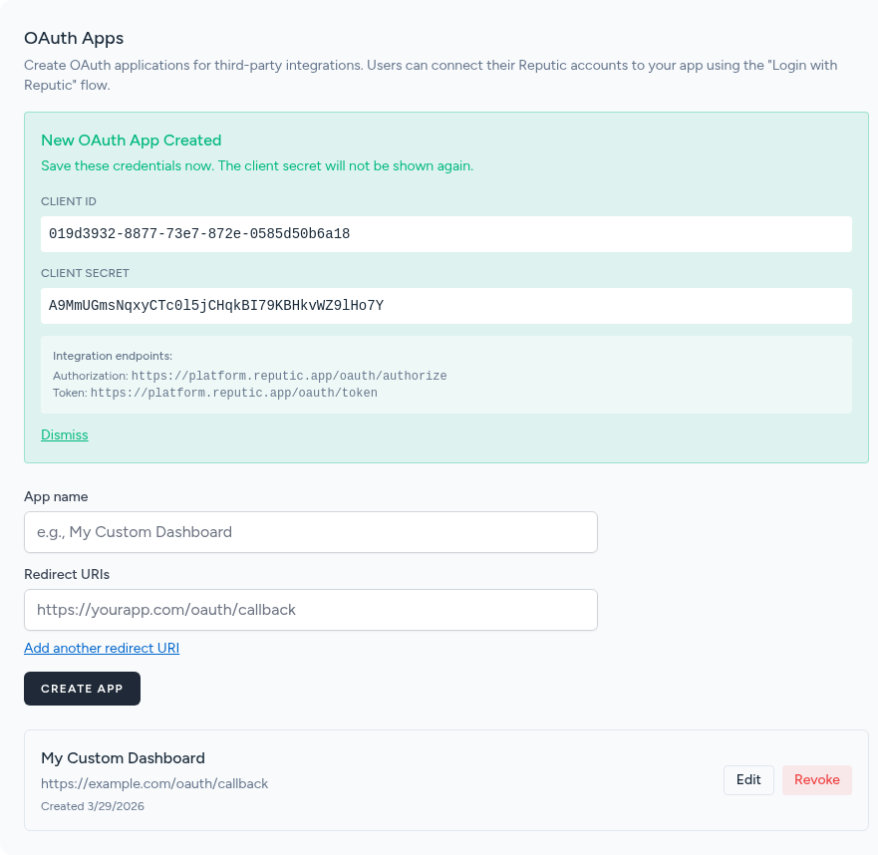Viewport: 878px width, 855px height.
Task: Click the App name input field
Action: [310, 531]
